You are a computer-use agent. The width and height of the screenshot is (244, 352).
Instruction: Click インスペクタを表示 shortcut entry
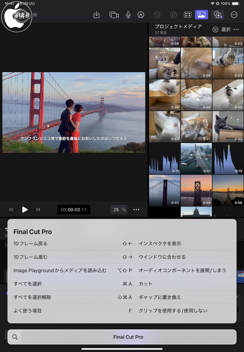tap(160, 243)
